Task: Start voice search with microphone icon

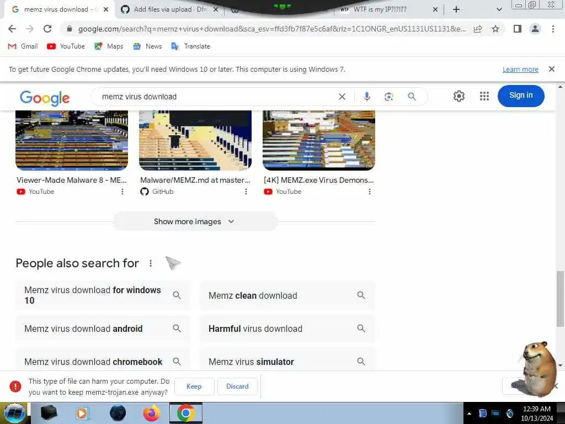Action: pyautogui.click(x=366, y=97)
